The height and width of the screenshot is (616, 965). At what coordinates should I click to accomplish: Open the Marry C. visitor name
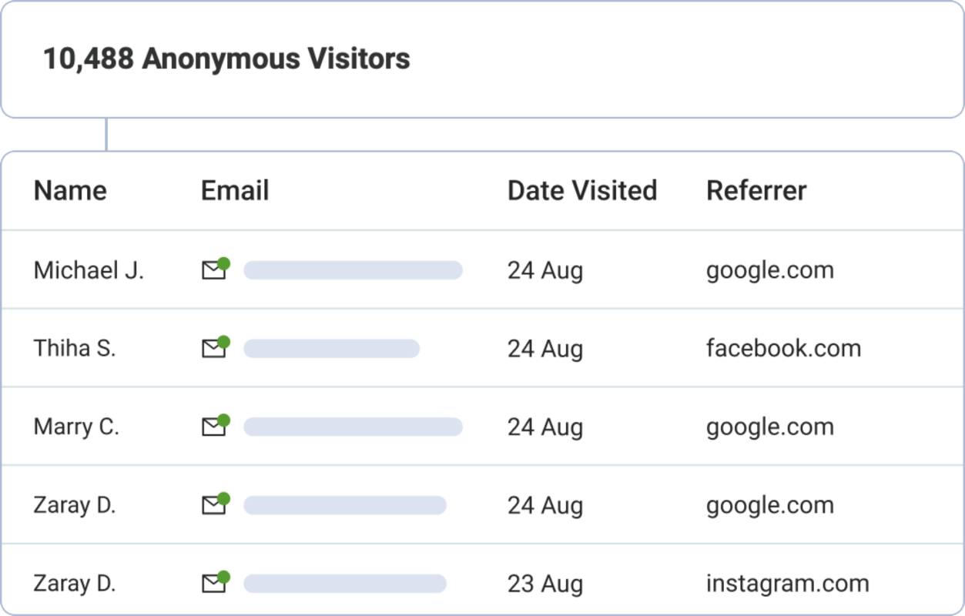pos(76,427)
